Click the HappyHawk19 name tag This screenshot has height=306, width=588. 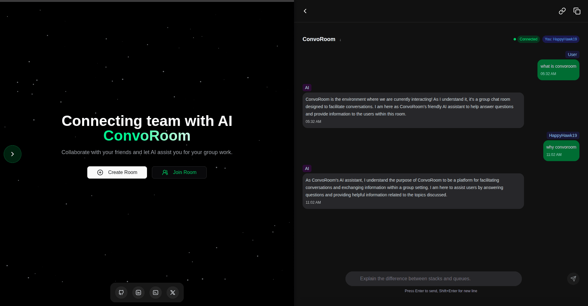pos(563,135)
